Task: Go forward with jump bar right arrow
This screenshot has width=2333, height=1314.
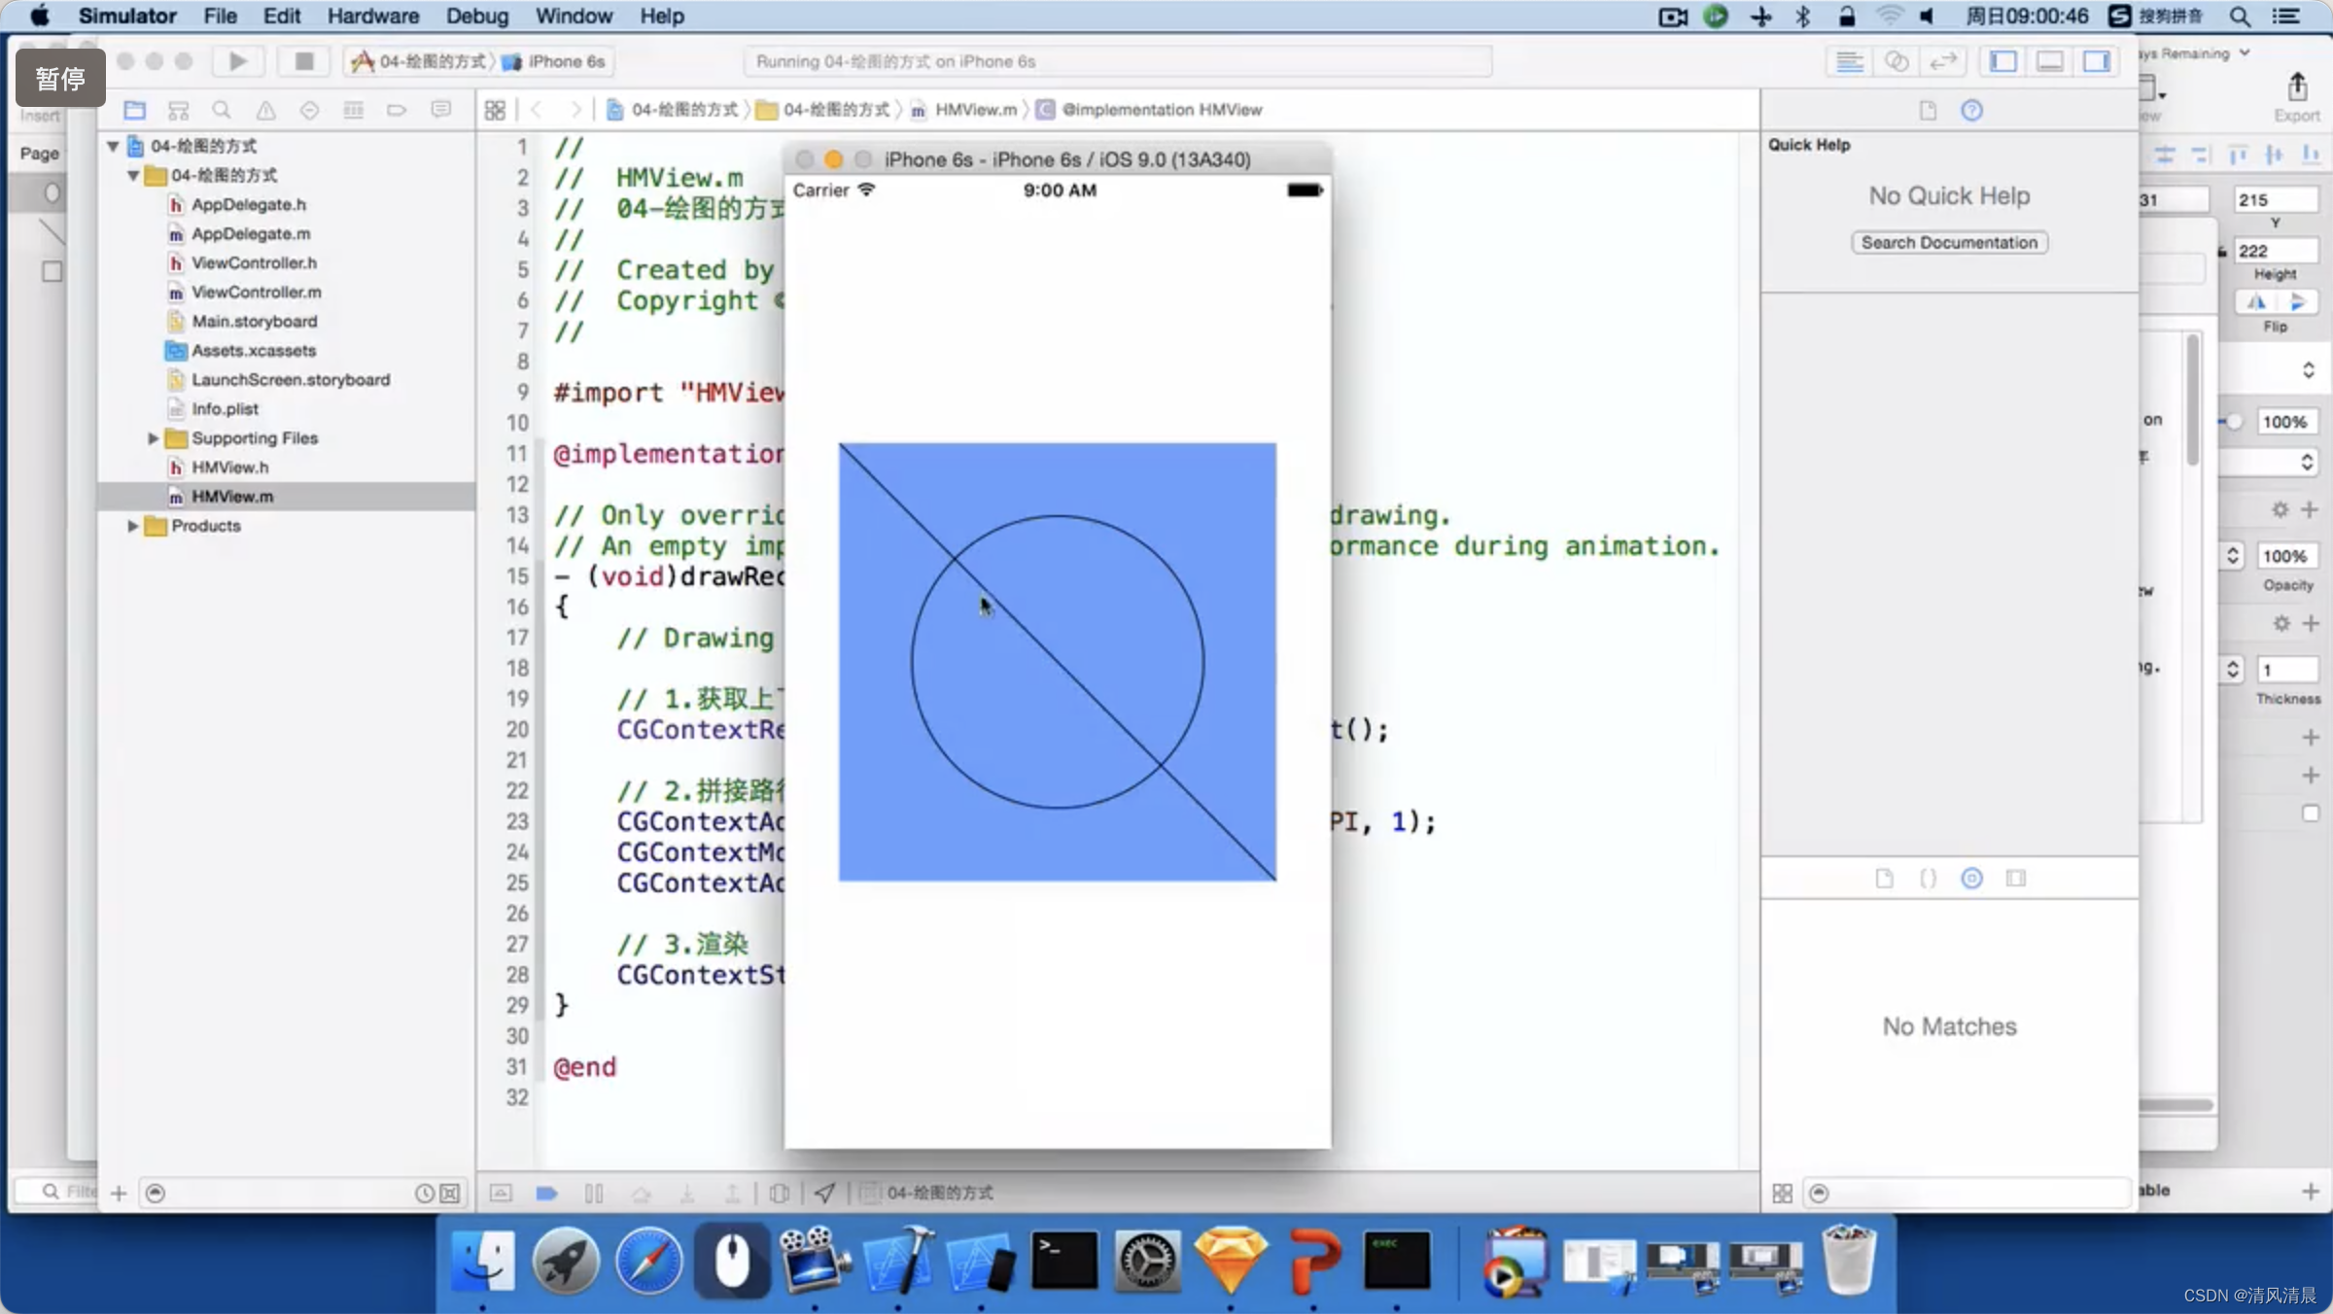Action: 575,110
